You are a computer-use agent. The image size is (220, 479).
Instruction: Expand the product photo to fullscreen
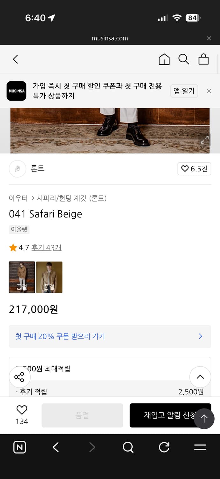point(205,140)
